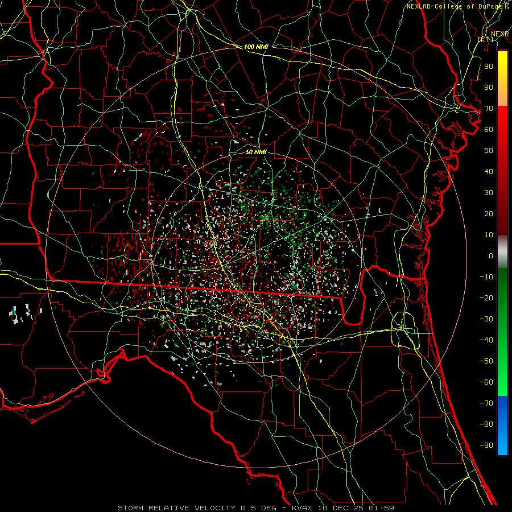Click the -30 value on velocity scale

tap(486, 319)
